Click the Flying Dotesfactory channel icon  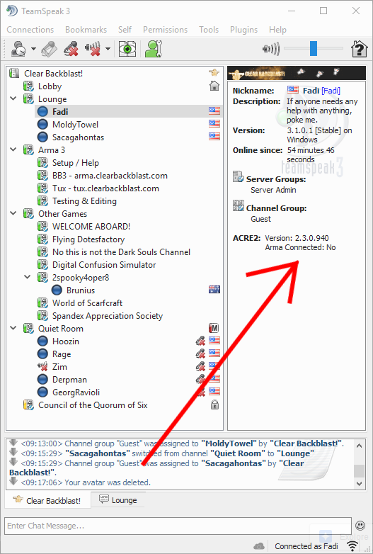point(42,239)
